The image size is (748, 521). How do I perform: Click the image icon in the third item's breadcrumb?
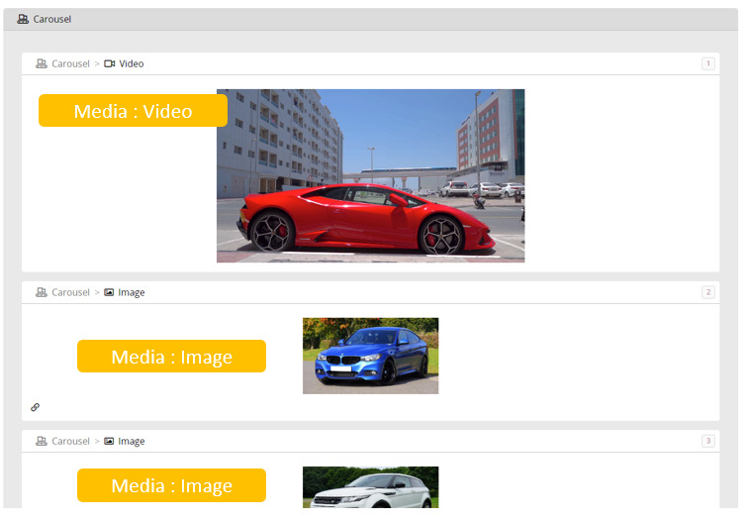[110, 441]
